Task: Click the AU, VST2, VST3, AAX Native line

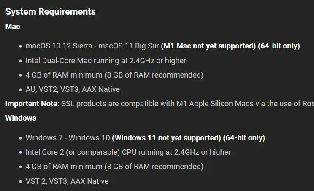Action: click(73, 89)
